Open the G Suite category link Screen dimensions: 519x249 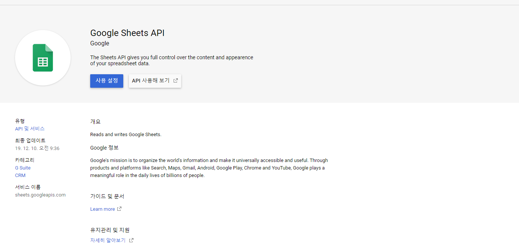[23, 168]
